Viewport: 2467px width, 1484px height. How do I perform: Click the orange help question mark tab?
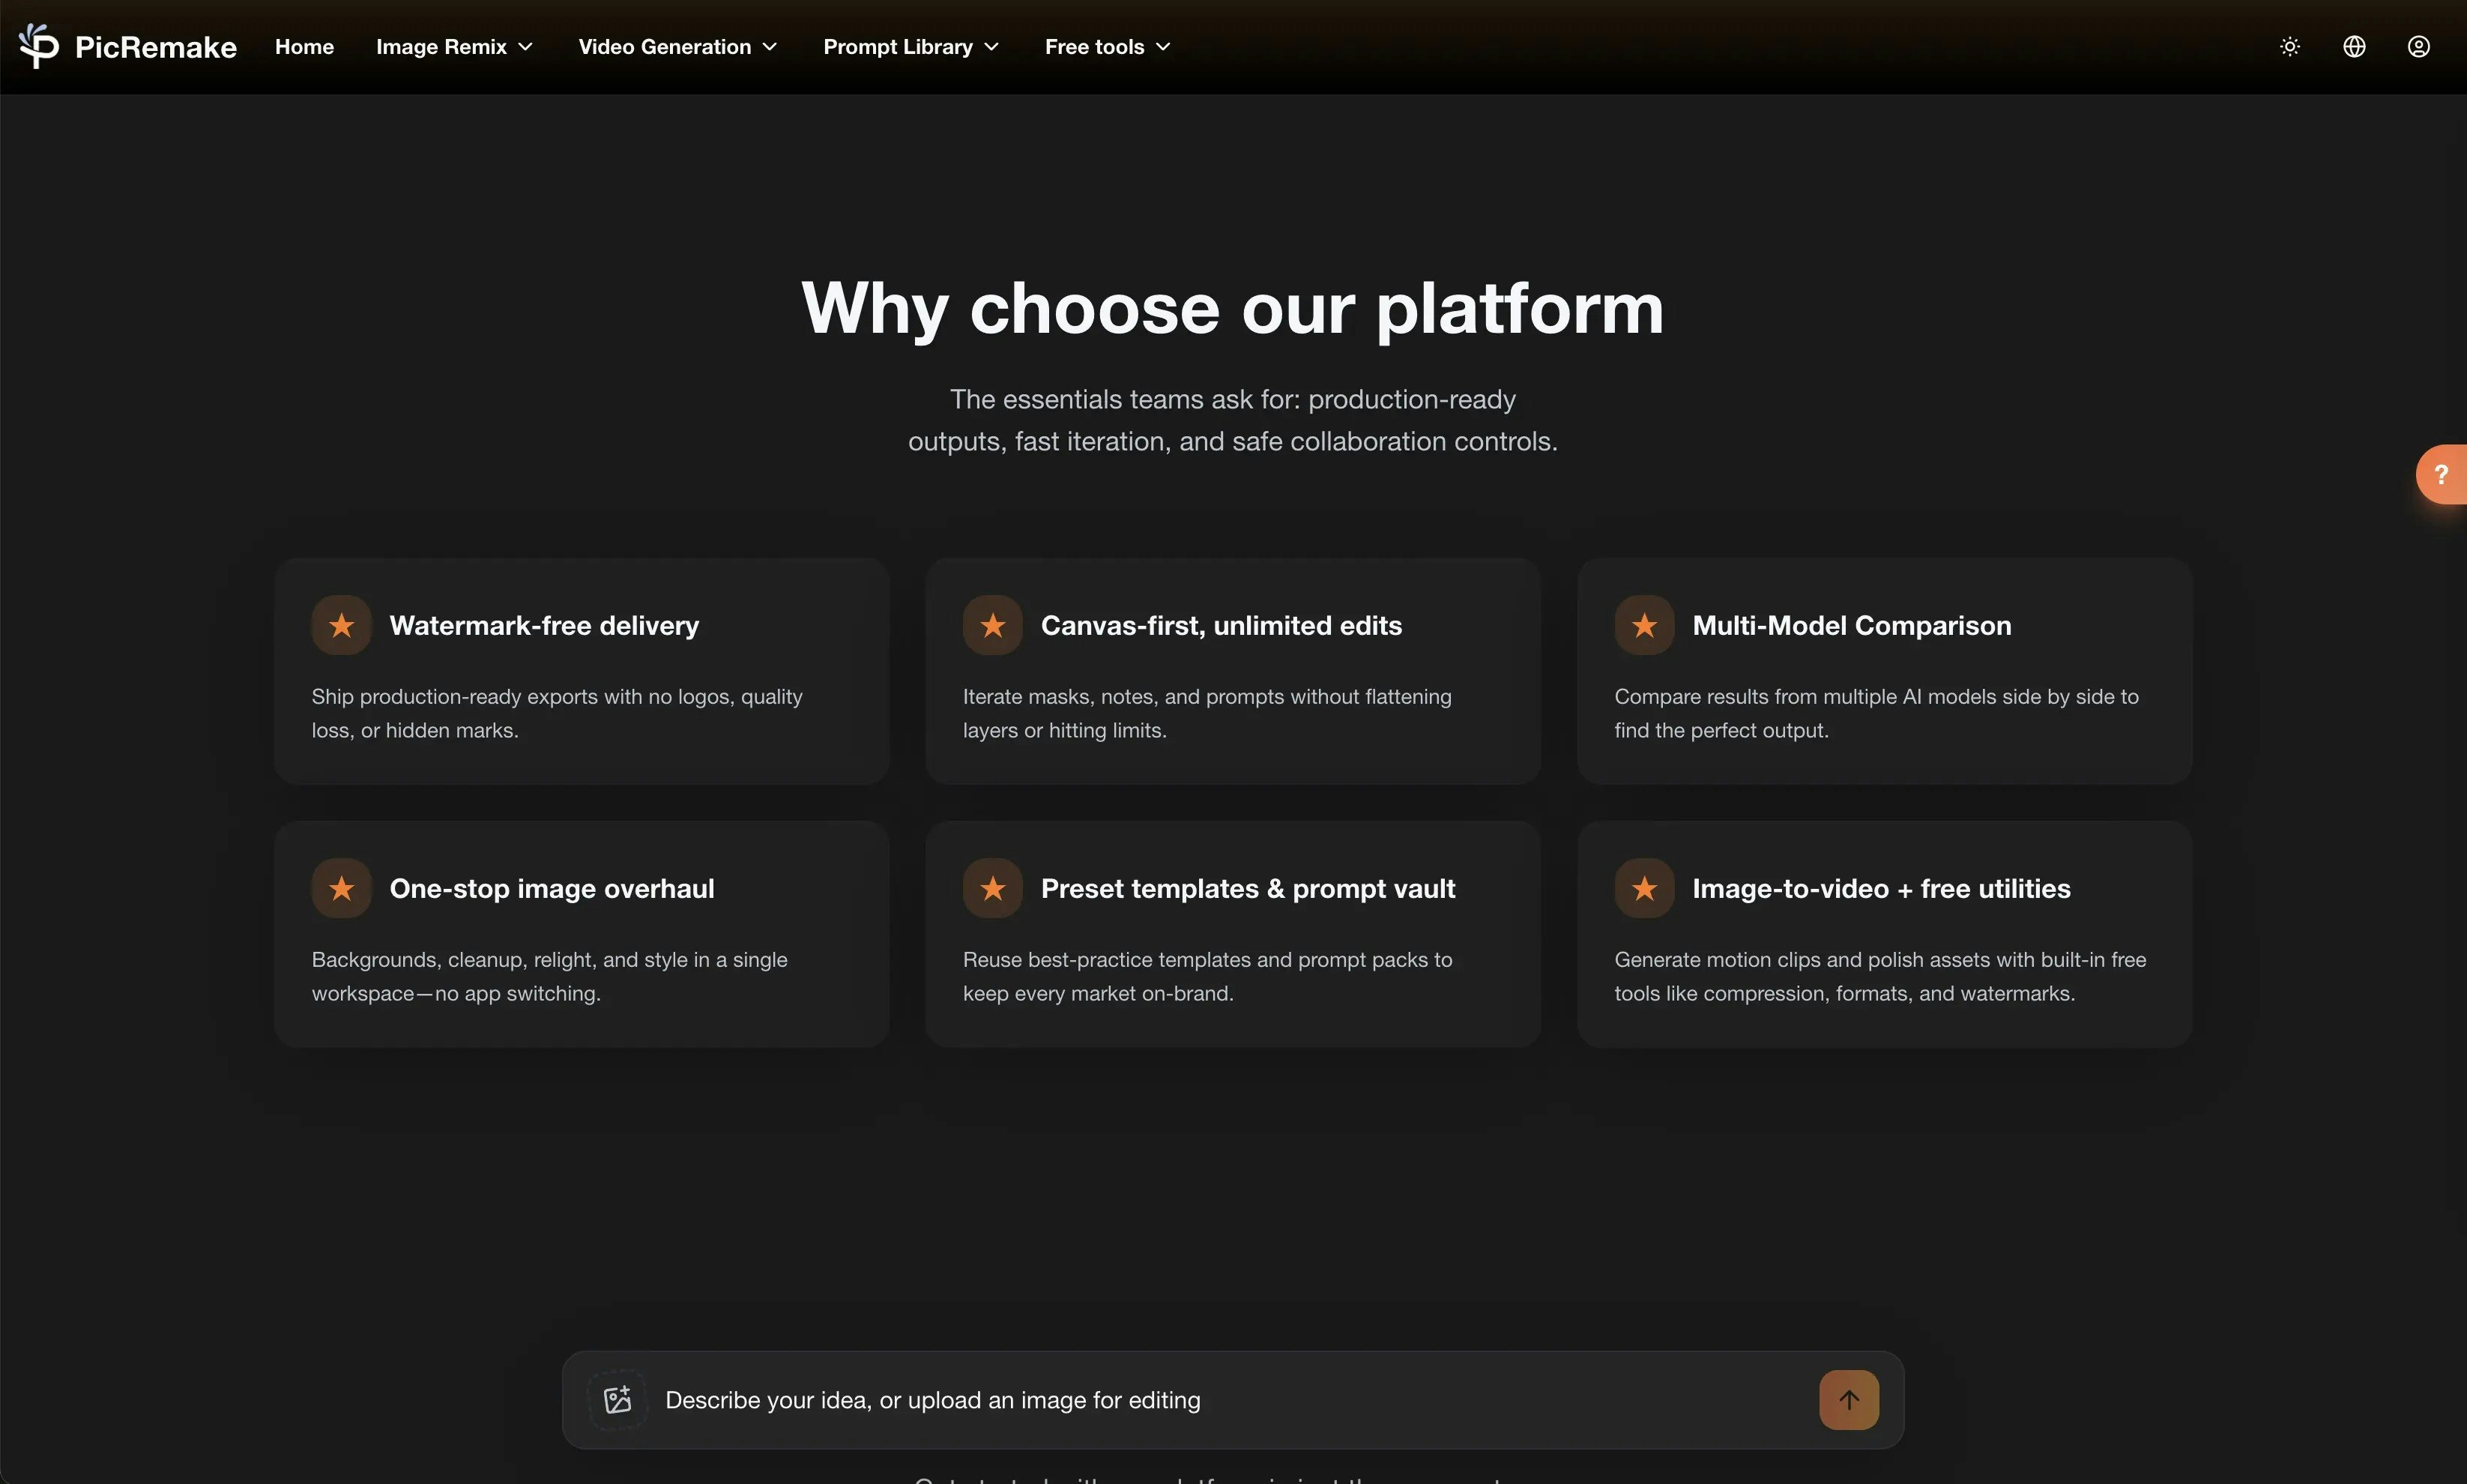click(2441, 474)
